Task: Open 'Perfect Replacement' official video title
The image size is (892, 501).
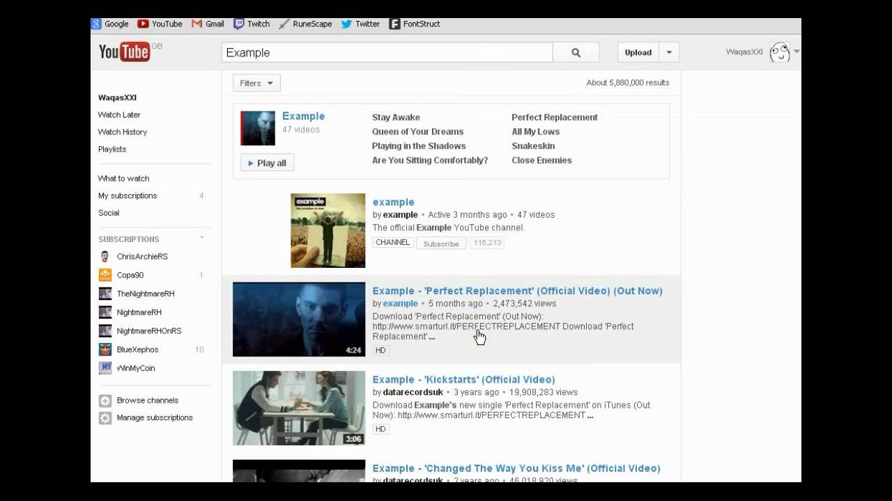Action: (x=517, y=291)
